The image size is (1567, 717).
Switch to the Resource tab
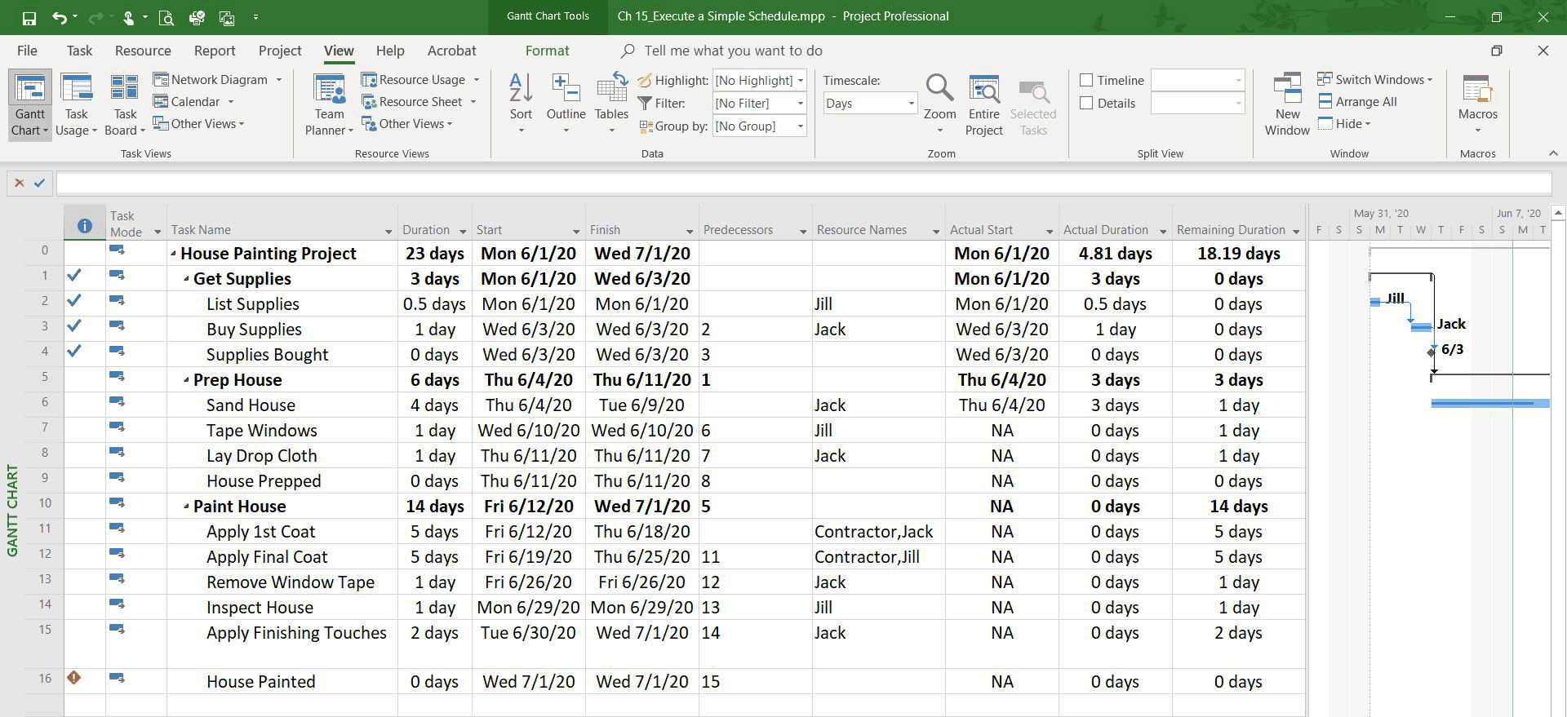pyautogui.click(x=143, y=51)
